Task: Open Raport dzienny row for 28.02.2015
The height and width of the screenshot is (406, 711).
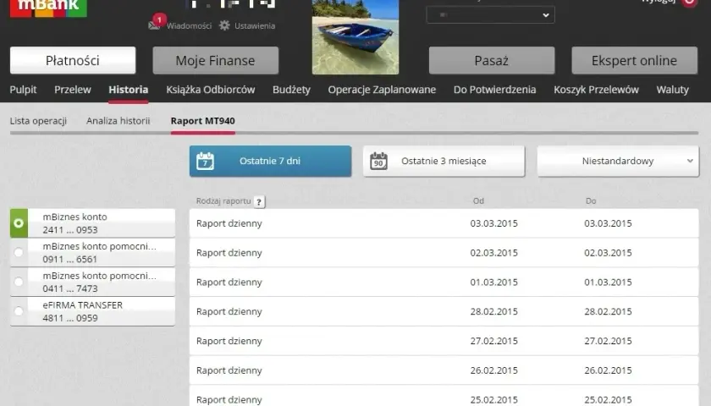Action: pos(444,311)
